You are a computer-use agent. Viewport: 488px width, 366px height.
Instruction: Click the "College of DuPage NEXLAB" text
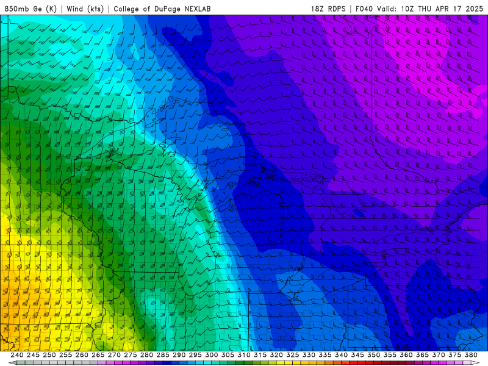162,9
